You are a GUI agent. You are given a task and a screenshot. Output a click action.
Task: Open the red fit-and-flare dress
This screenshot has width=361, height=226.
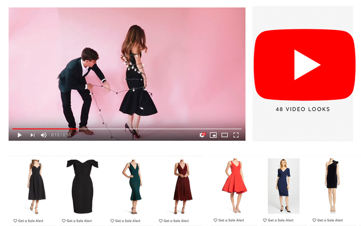[234, 185]
